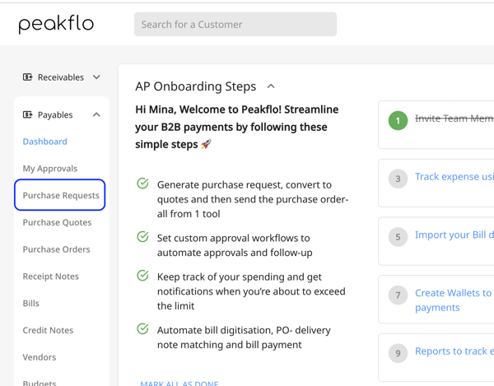
Task: Click 'Keep track of your spending' text
Action: click(x=251, y=291)
